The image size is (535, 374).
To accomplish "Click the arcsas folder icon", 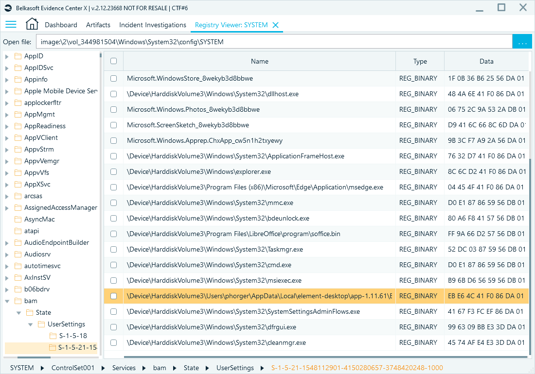I will (x=18, y=196).
